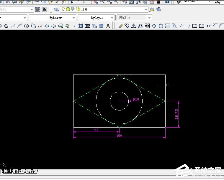Open the Multiline Text tool
The image size is (224, 180).
point(108,26)
